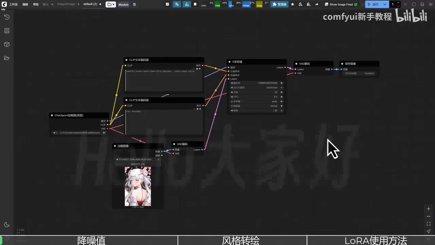Open the workflows folder sidebar icon
The width and height of the screenshot is (435, 245).
pos(6,58)
